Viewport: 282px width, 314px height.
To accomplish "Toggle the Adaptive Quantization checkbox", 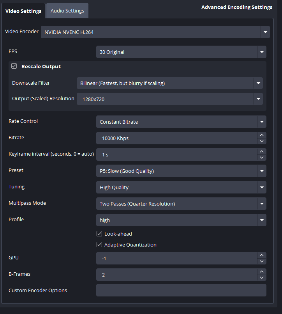I will click(99, 245).
